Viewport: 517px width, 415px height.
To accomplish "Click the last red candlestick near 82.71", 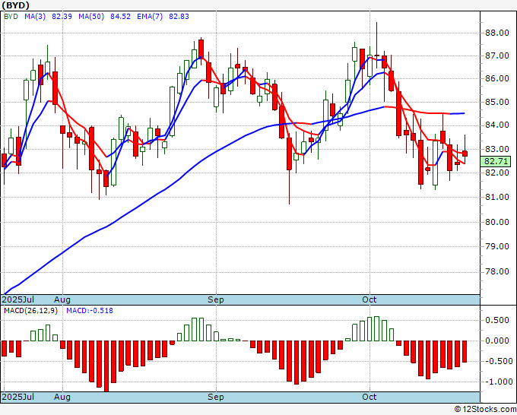I will click(465, 154).
